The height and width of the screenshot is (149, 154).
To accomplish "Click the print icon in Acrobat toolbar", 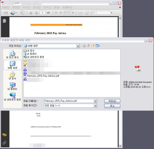I will (6, 13).
